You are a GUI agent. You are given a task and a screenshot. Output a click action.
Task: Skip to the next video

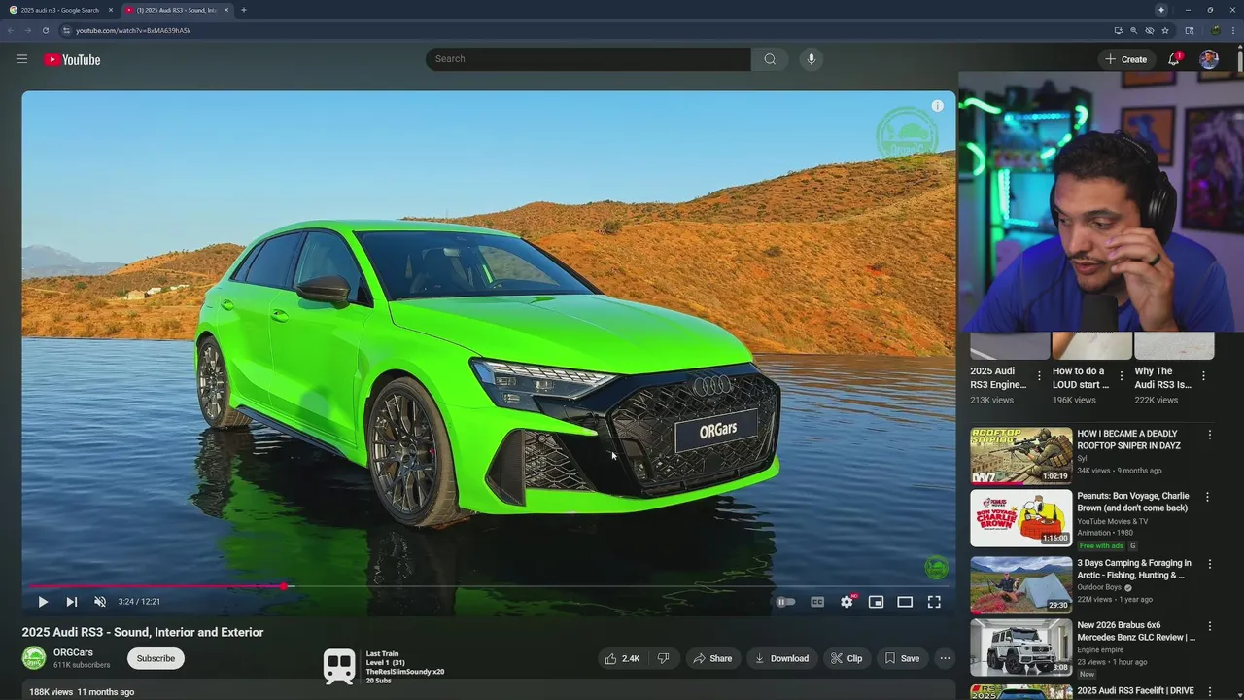click(71, 602)
